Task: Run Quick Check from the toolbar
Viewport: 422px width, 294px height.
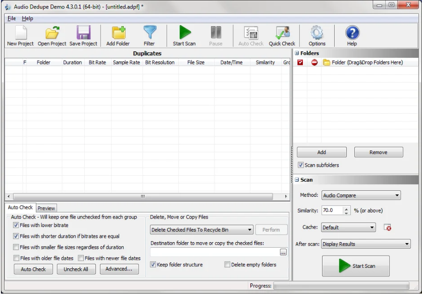Action: tap(282, 33)
